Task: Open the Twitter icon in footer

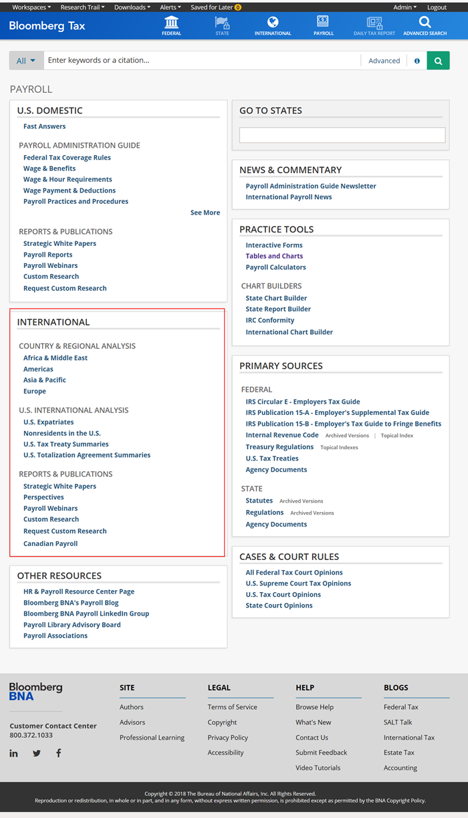Action: coord(37,753)
